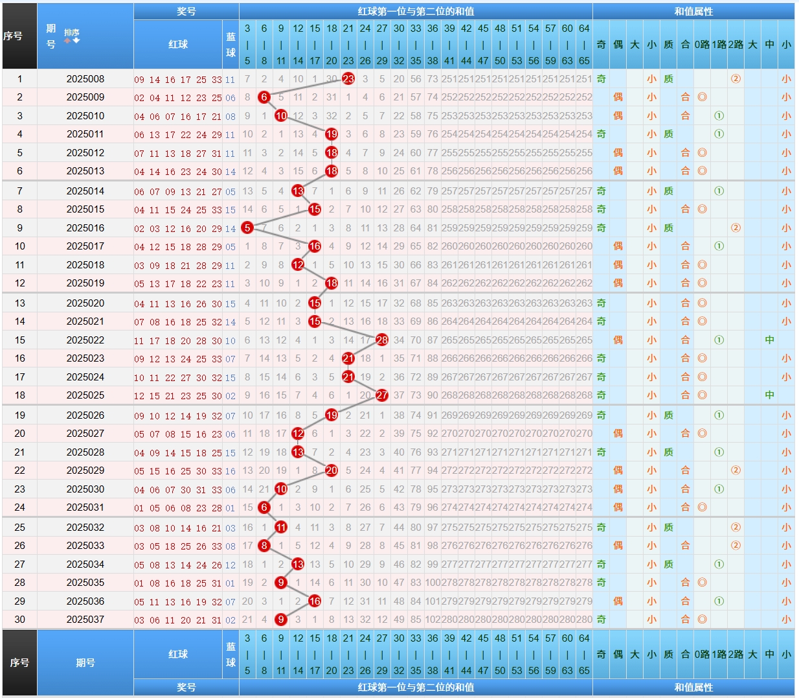Click red circle 20 in row 2025029
799x698 pixels.
(x=332, y=471)
